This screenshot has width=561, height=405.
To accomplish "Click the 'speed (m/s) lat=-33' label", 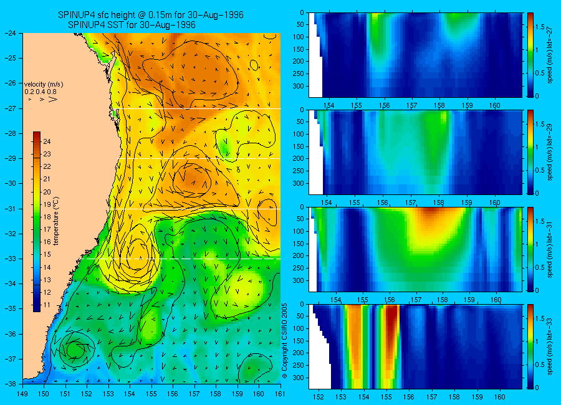I will pos(550,346).
